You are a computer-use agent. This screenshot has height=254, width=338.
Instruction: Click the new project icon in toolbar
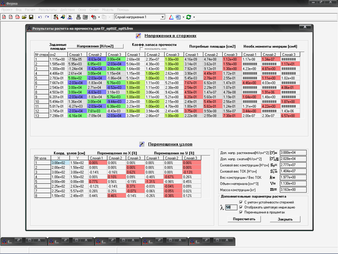pyautogui.click(x=4, y=17)
